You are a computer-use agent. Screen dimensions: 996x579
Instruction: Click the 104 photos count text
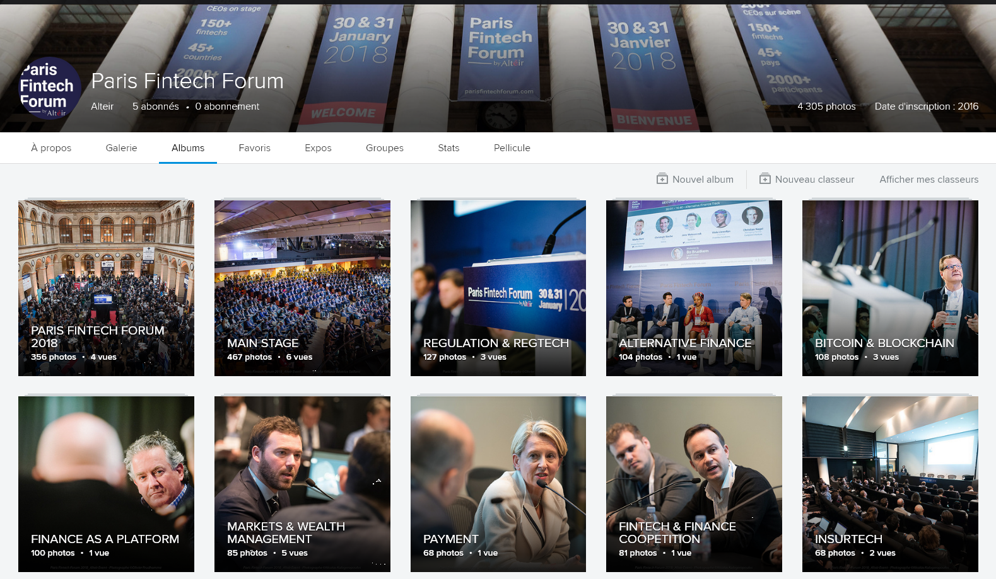click(x=640, y=357)
